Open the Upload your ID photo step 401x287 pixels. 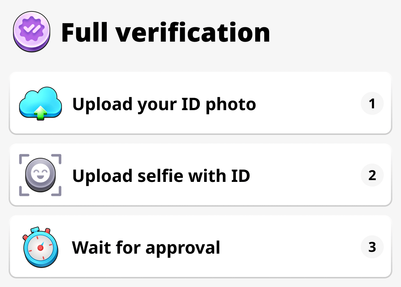pyautogui.click(x=200, y=103)
